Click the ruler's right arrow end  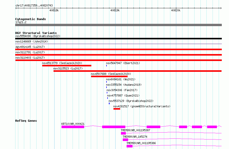pos(221,8)
